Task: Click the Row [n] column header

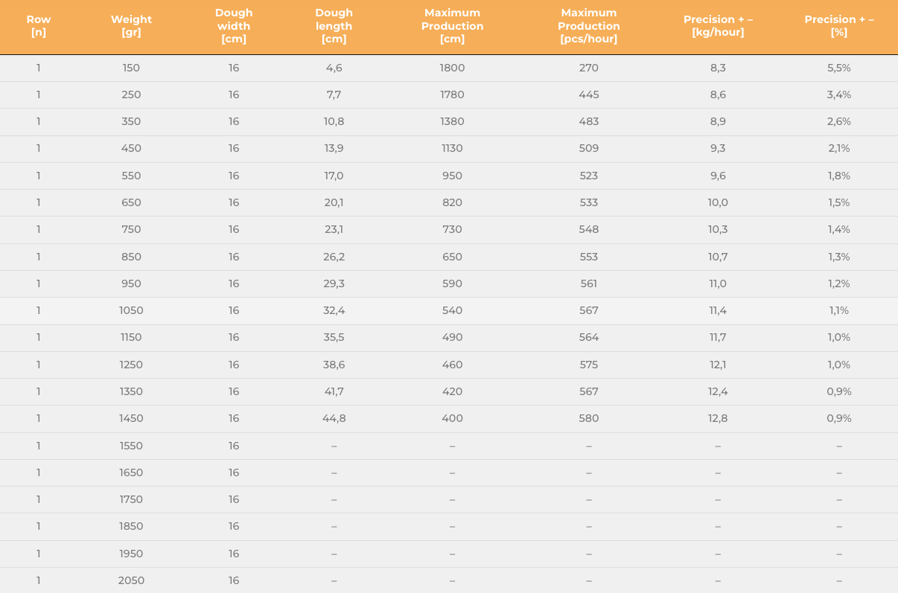Action: point(39,26)
